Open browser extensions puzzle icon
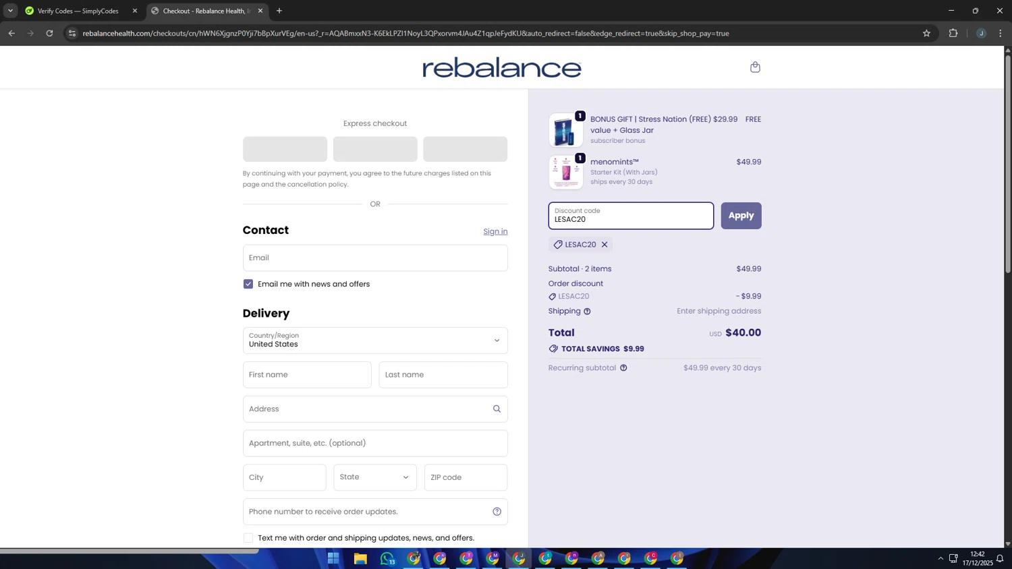1012x569 pixels. click(953, 33)
